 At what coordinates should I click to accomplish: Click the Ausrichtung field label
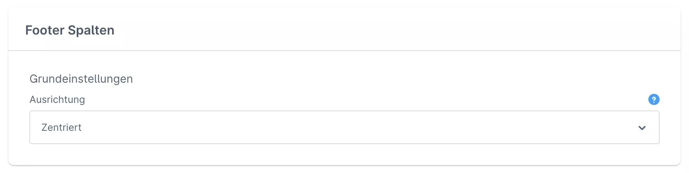pos(57,100)
